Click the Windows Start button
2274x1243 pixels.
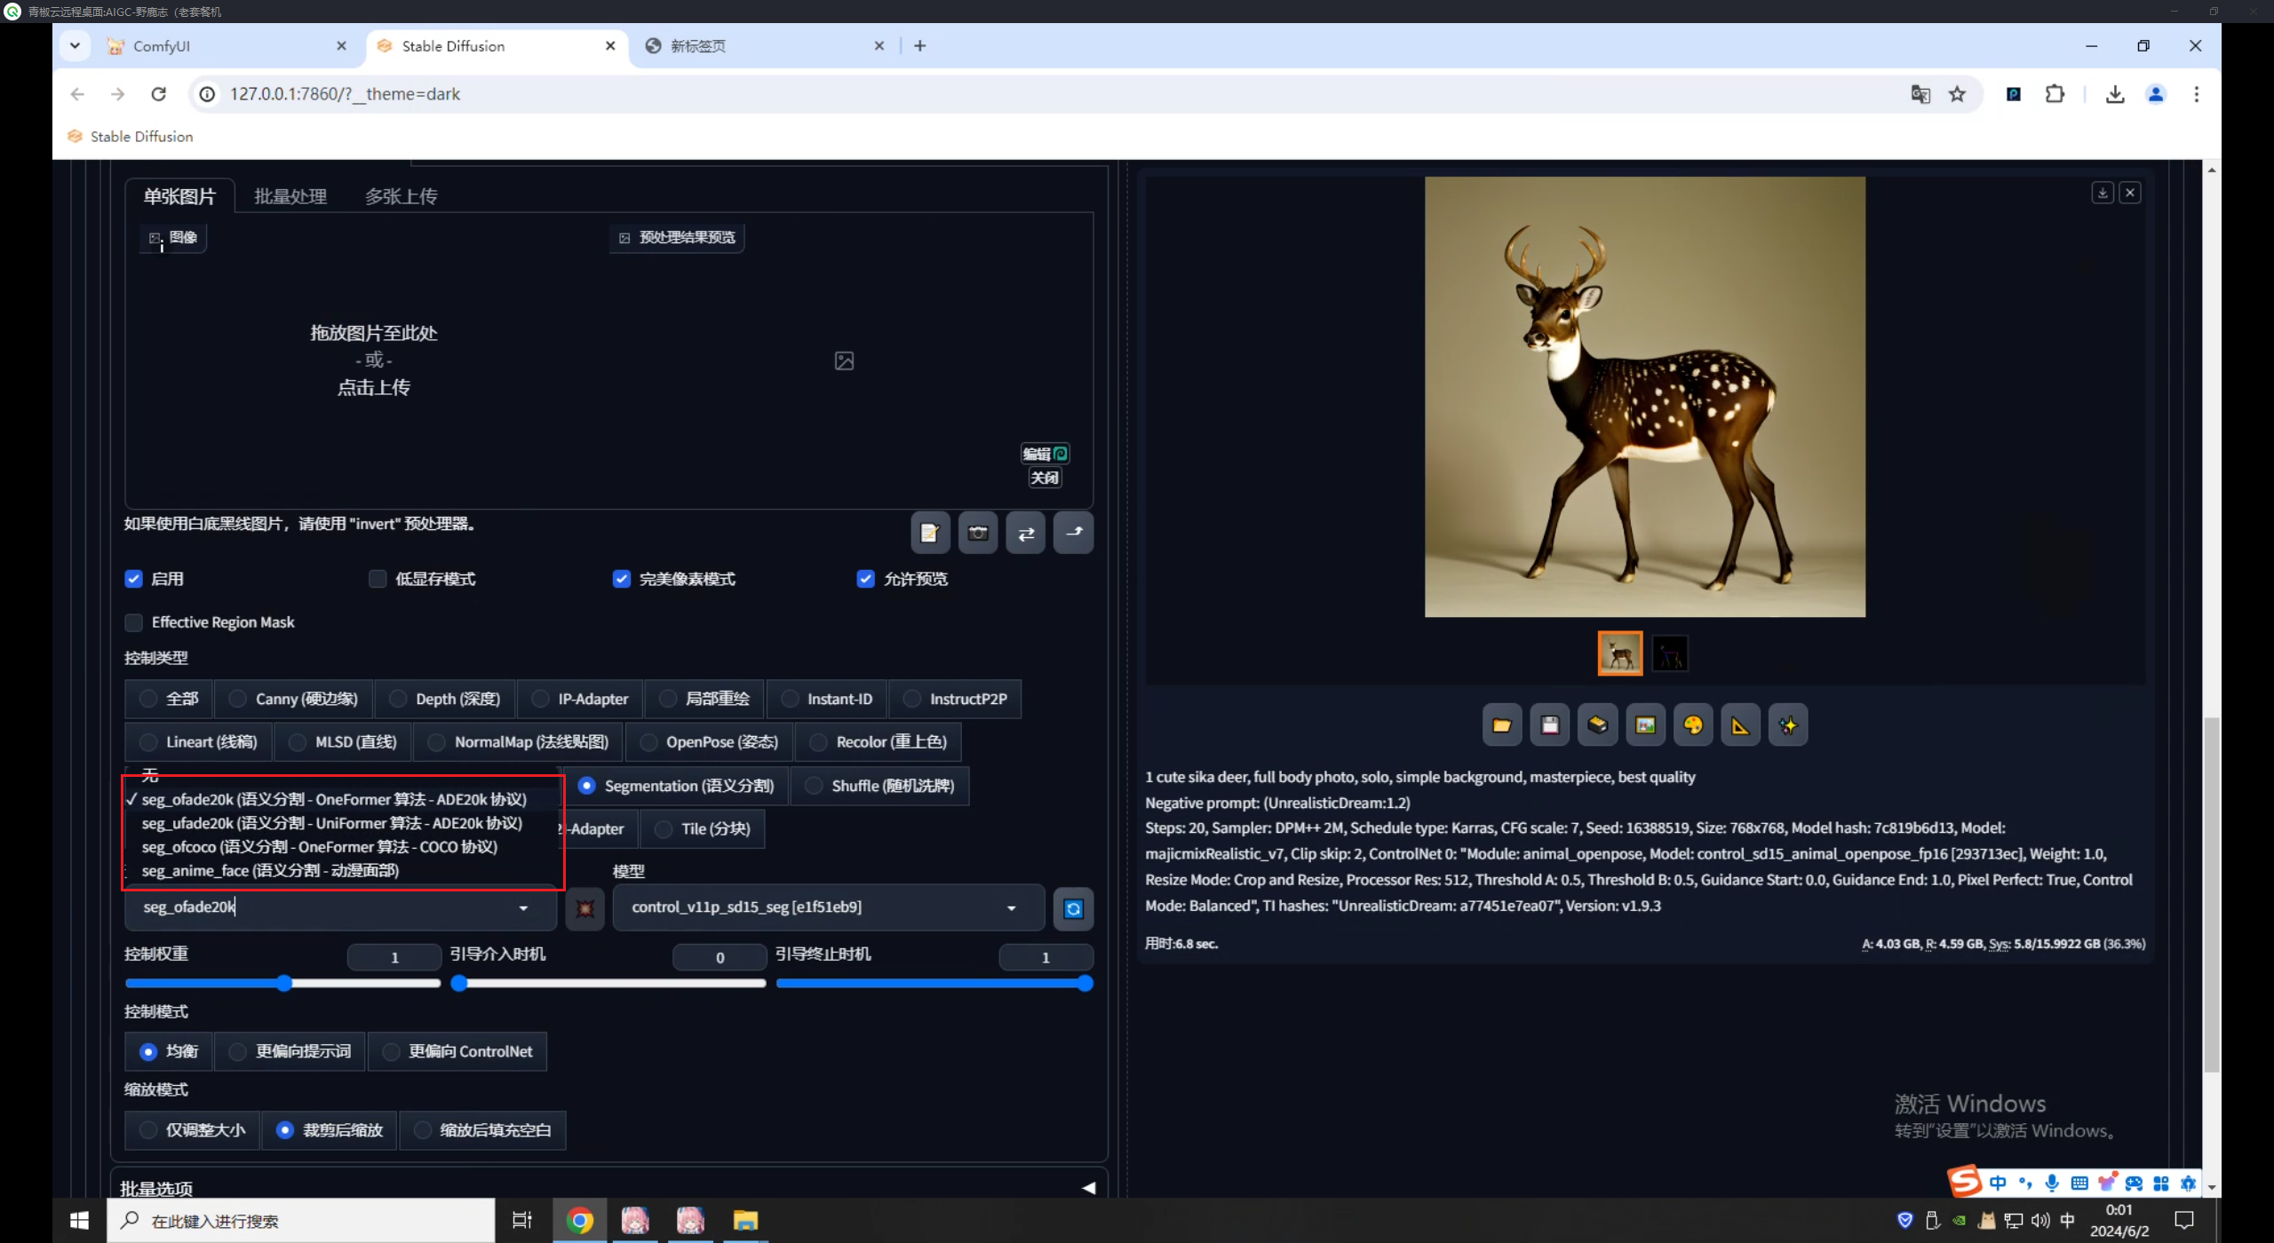(79, 1221)
